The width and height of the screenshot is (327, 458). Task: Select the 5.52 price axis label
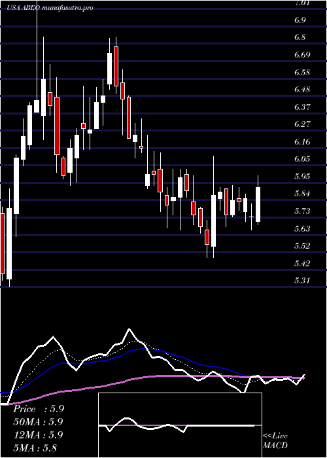pos(303,245)
